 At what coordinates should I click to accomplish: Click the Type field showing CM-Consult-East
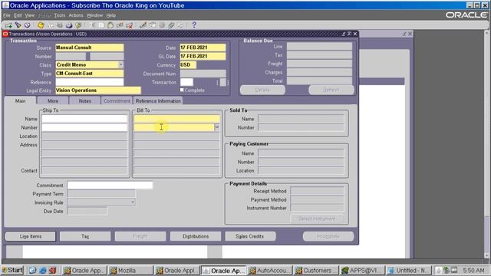point(89,74)
